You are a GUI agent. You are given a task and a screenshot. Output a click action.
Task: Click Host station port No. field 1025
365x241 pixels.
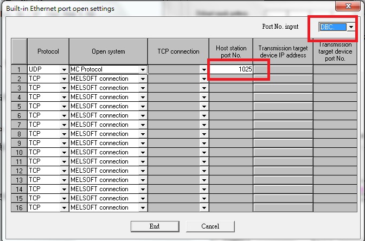(232, 70)
